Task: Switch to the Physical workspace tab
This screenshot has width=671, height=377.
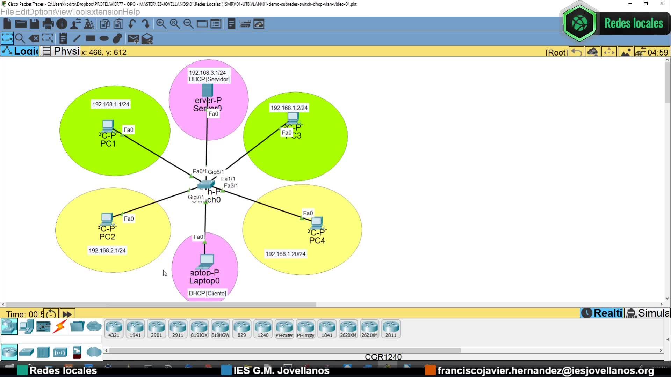Action: [61, 51]
